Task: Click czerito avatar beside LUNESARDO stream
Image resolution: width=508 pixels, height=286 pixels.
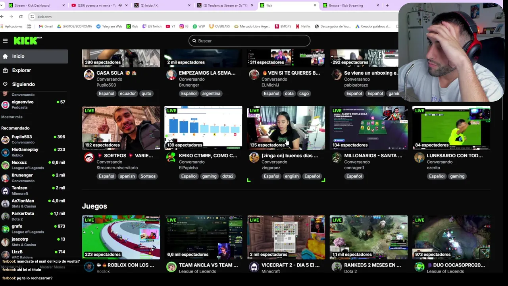Action: tap(419, 157)
